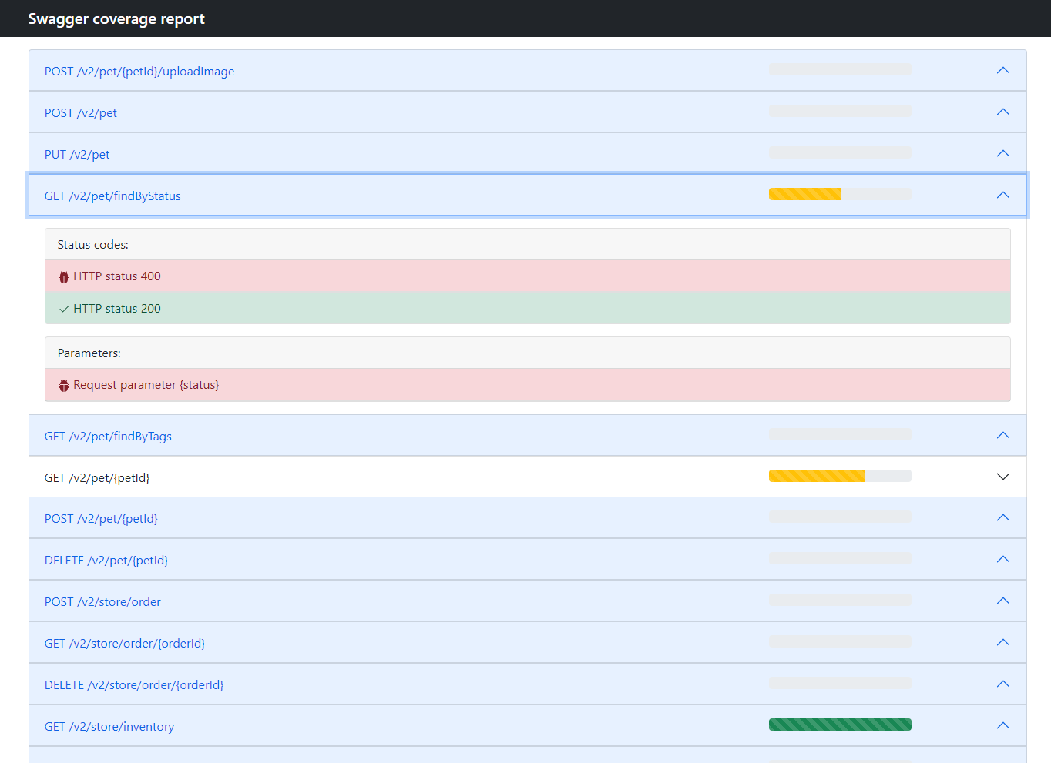Toggle chevron on GET /v2/store/inventory row
The height and width of the screenshot is (763, 1051).
(1002, 726)
